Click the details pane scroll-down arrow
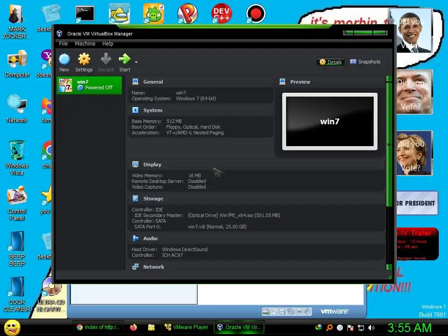Viewport: 448px width, 336px height. (x=389, y=267)
